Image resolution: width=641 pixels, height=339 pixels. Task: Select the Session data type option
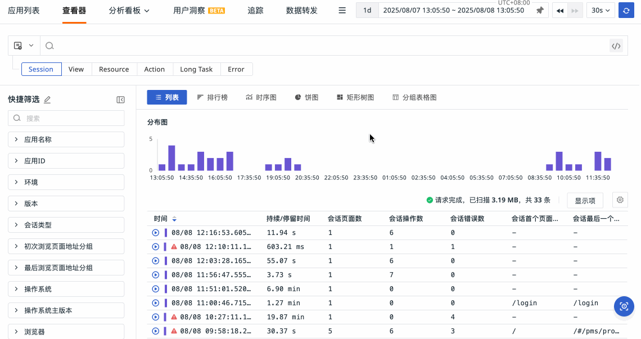(41, 69)
